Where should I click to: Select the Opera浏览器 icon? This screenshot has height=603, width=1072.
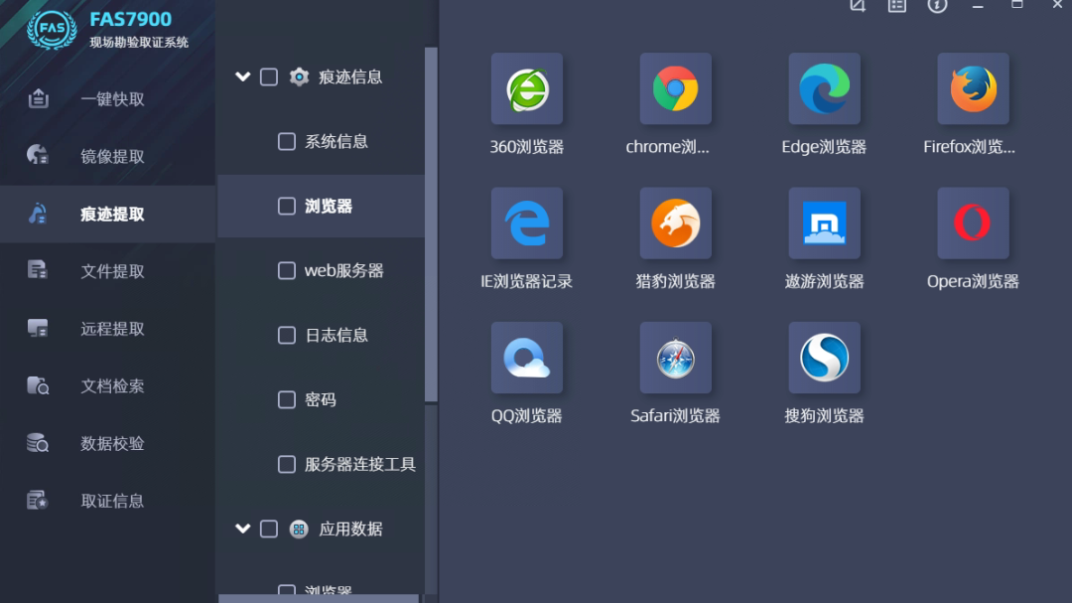pyautogui.click(x=973, y=224)
